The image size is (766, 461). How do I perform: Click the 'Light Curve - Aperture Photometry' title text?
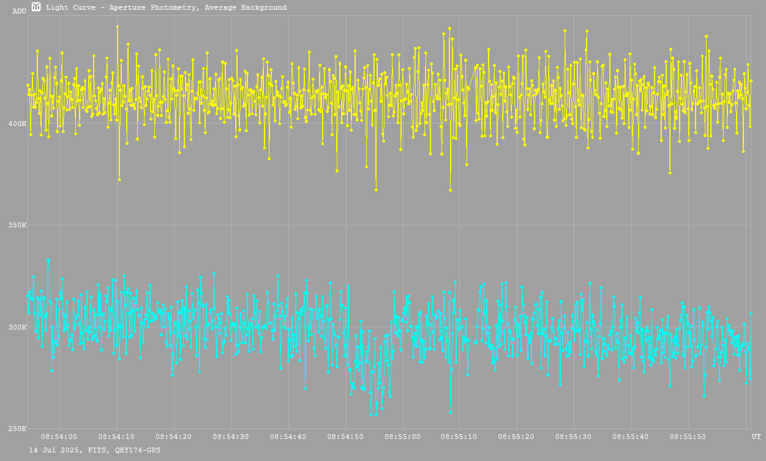pyautogui.click(x=166, y=8)
